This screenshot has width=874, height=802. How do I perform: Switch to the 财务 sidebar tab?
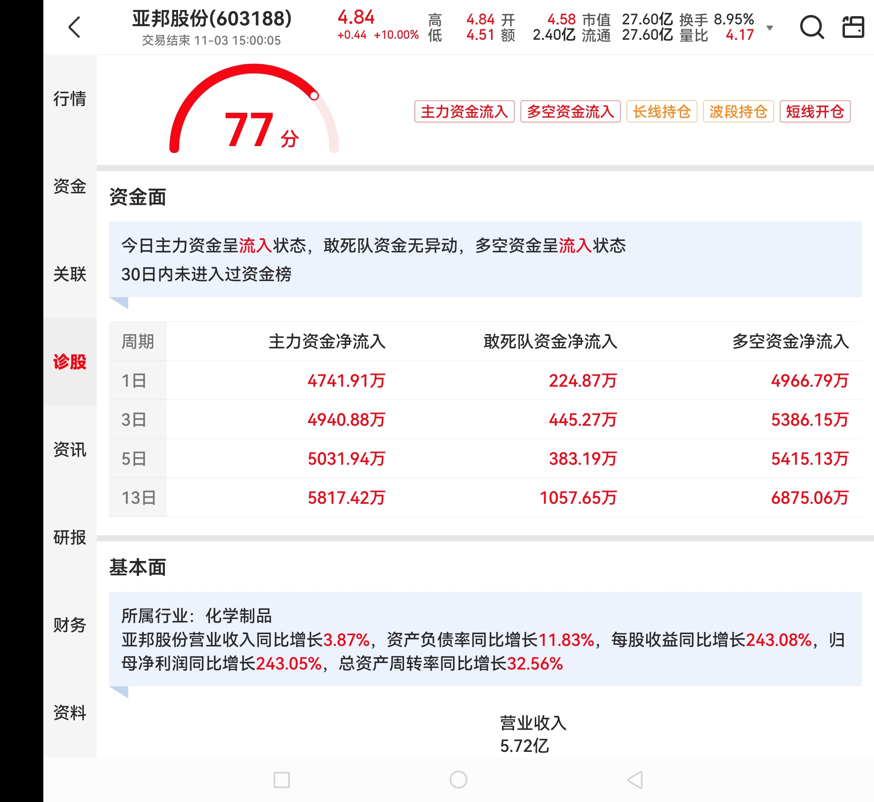(70, 625)
